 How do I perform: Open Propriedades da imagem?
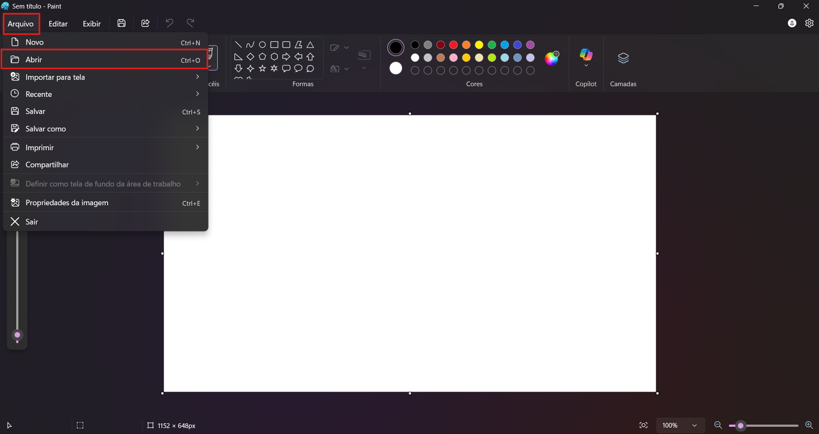coord(105,203)
